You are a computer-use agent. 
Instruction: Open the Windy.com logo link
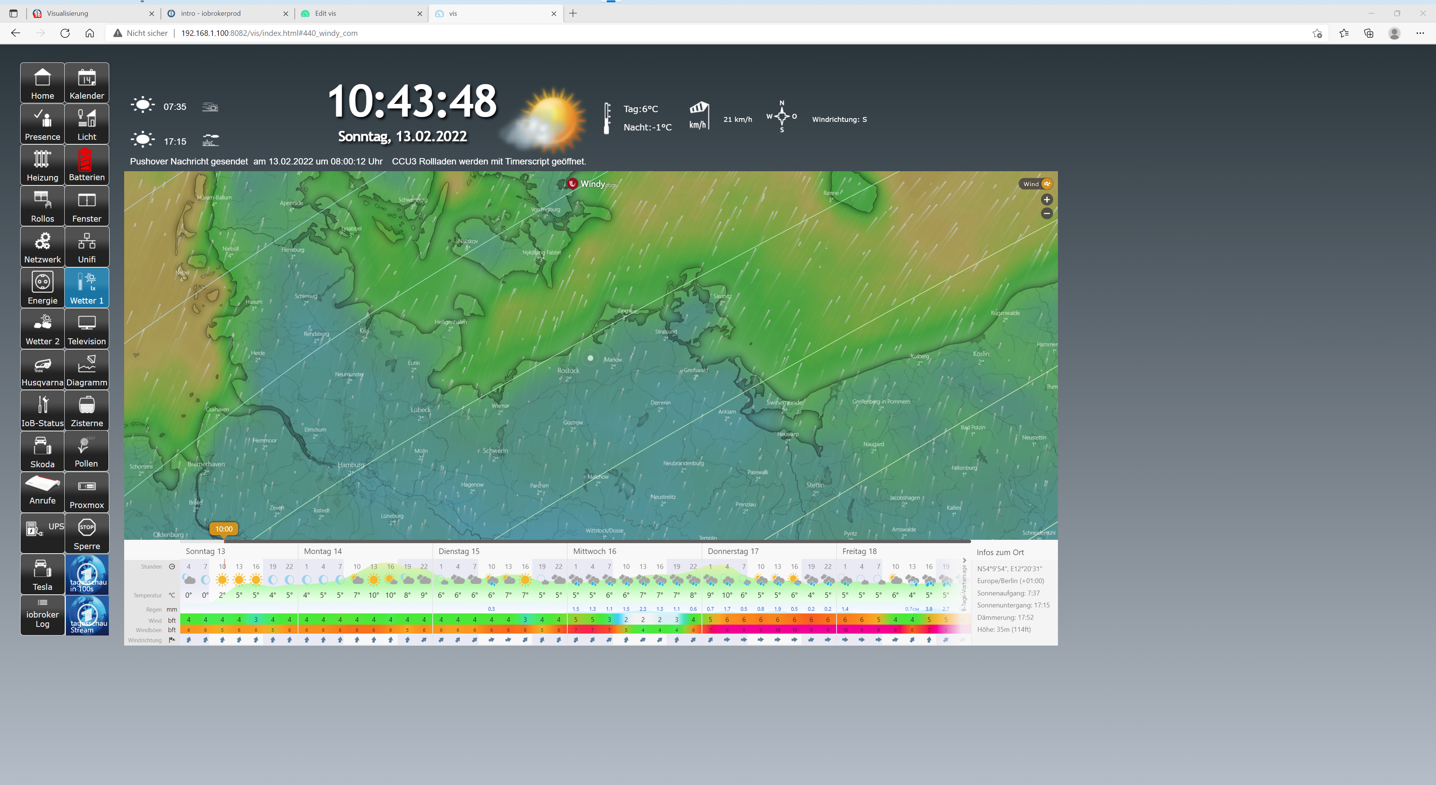click(x=592, y=184)
